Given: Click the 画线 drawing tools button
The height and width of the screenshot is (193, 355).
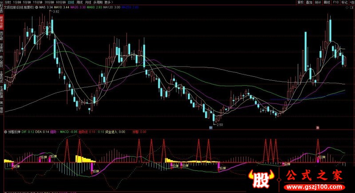Looking at the screenshot, I should (327, 2).
